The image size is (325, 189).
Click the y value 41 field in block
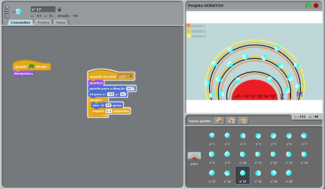tap(123, 94)
